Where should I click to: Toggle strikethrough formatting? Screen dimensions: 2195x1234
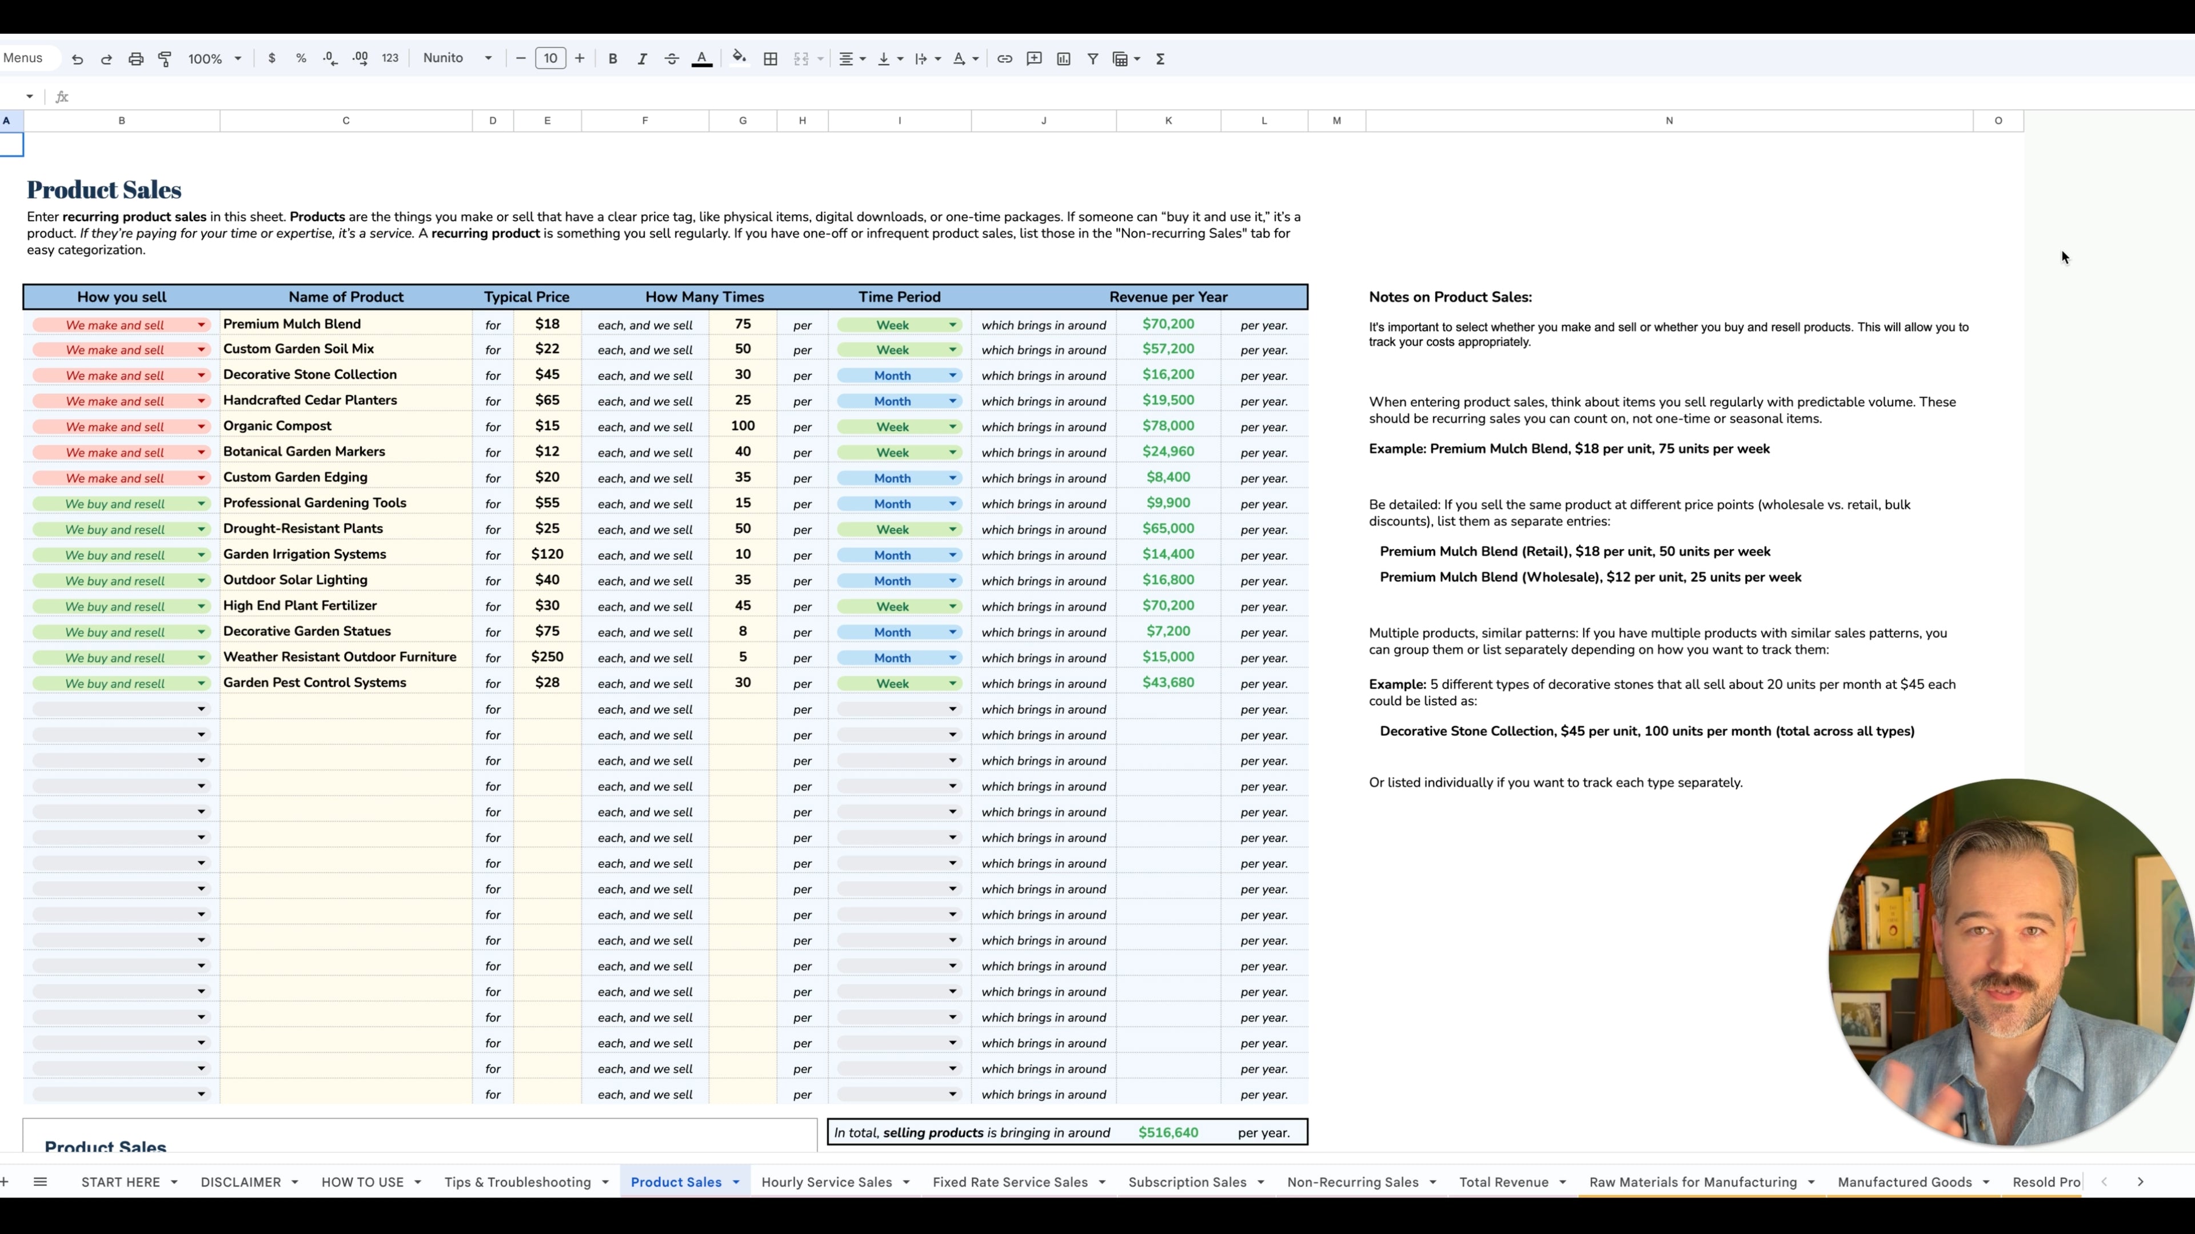[x=672, y=59]
